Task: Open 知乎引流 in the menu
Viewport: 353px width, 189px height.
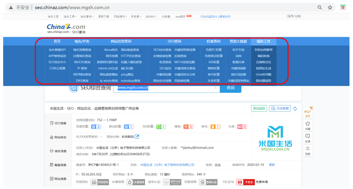Action: point(238,50)
